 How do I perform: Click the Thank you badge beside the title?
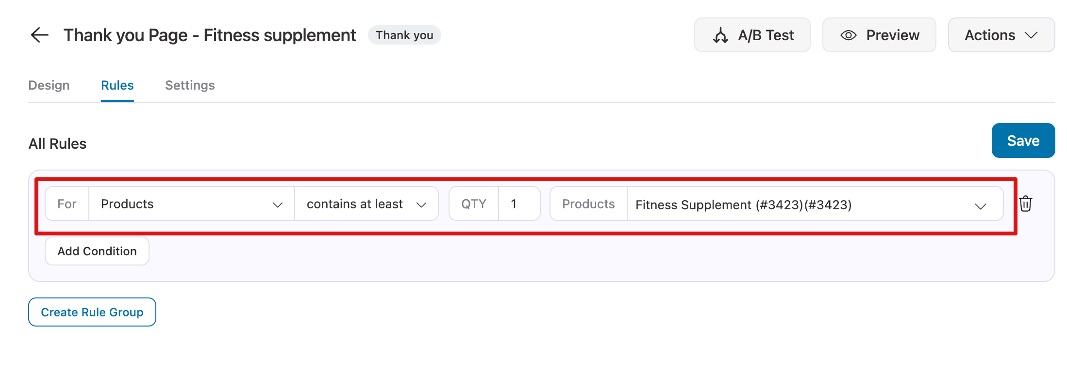pos(404,35)
